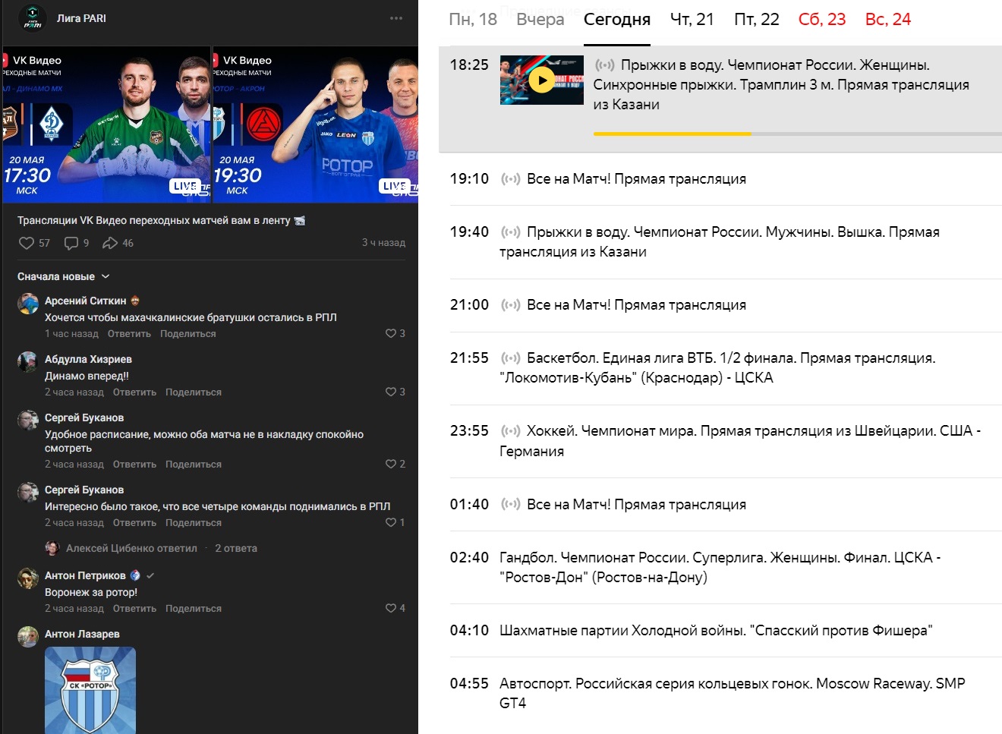
Task: Click the live icon on the 01:40 program
Action: coord(511,505)
